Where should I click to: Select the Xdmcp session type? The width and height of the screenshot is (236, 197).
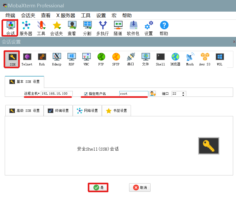pos(57,59)
